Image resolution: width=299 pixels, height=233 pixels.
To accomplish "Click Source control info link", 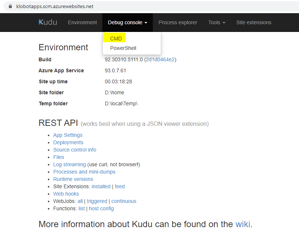I will [x=74, y=150].
